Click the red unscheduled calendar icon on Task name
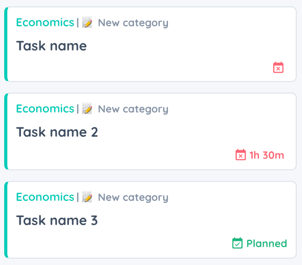The width and height of the screenshot is (302, 265). (278, 67)
